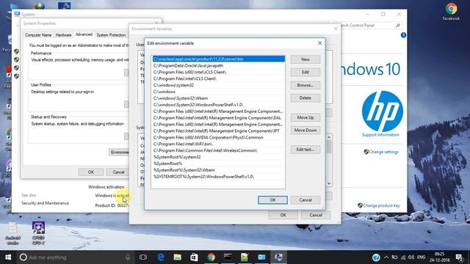Select %SYSTEMROOT% WindowsPowerShell v1.0 entry

coord(219,177)
